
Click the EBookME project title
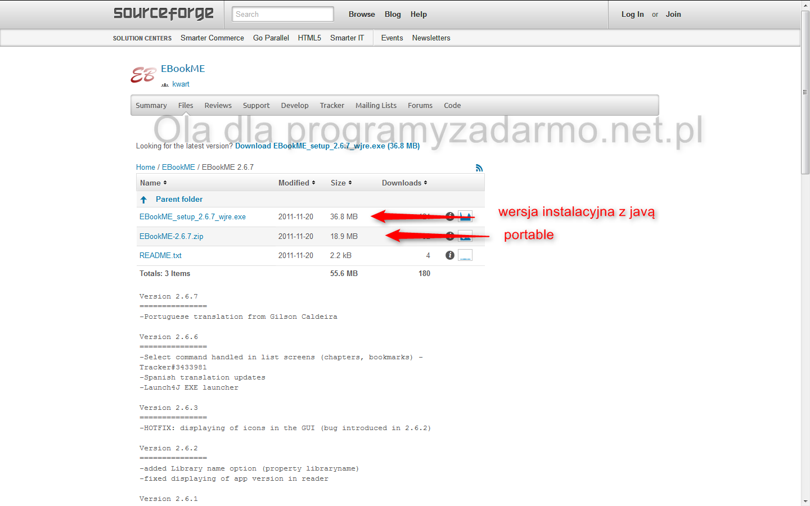click(183, 69)
